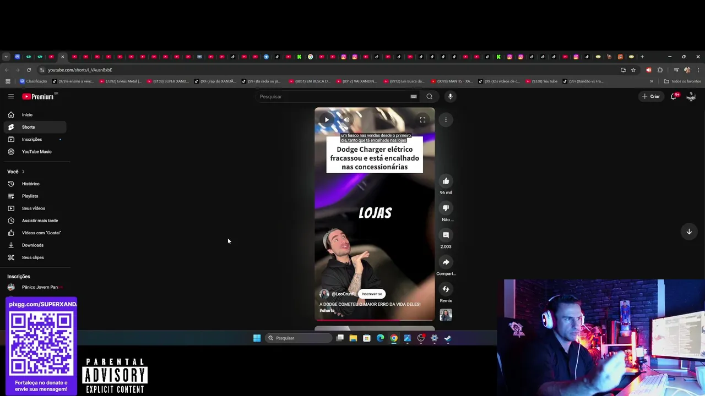The image size is (705, 396).
Task: Click the browser address bar URL
Action: 80,70
